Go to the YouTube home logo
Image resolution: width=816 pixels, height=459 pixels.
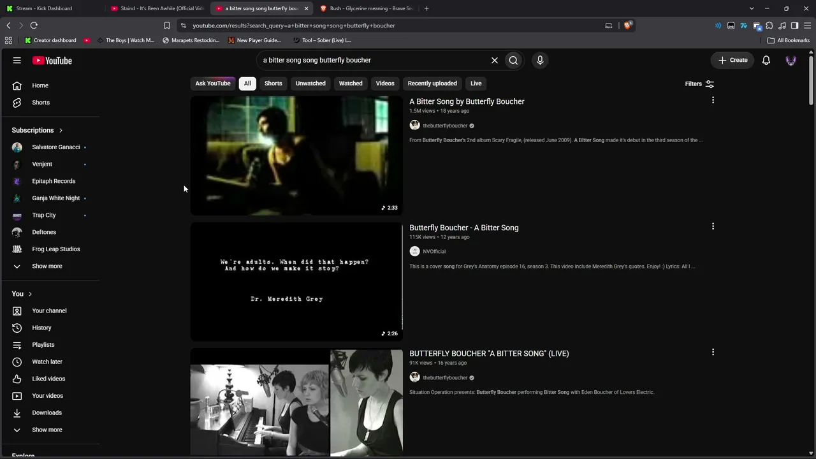52,61
